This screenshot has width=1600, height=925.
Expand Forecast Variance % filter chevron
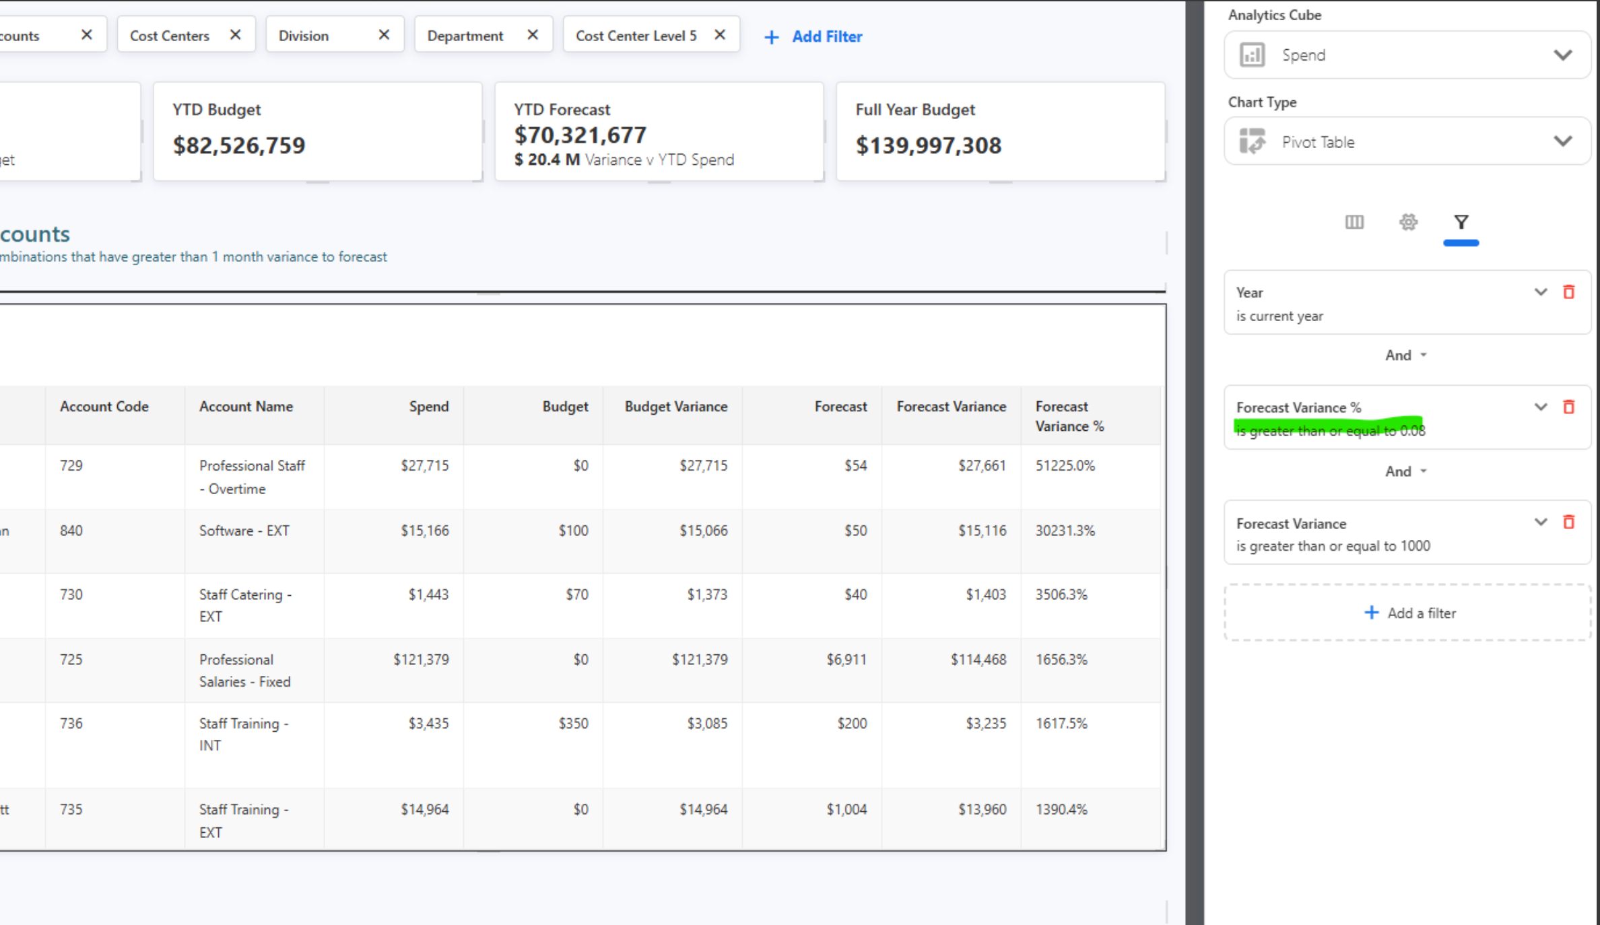[x=1540, y=407]
